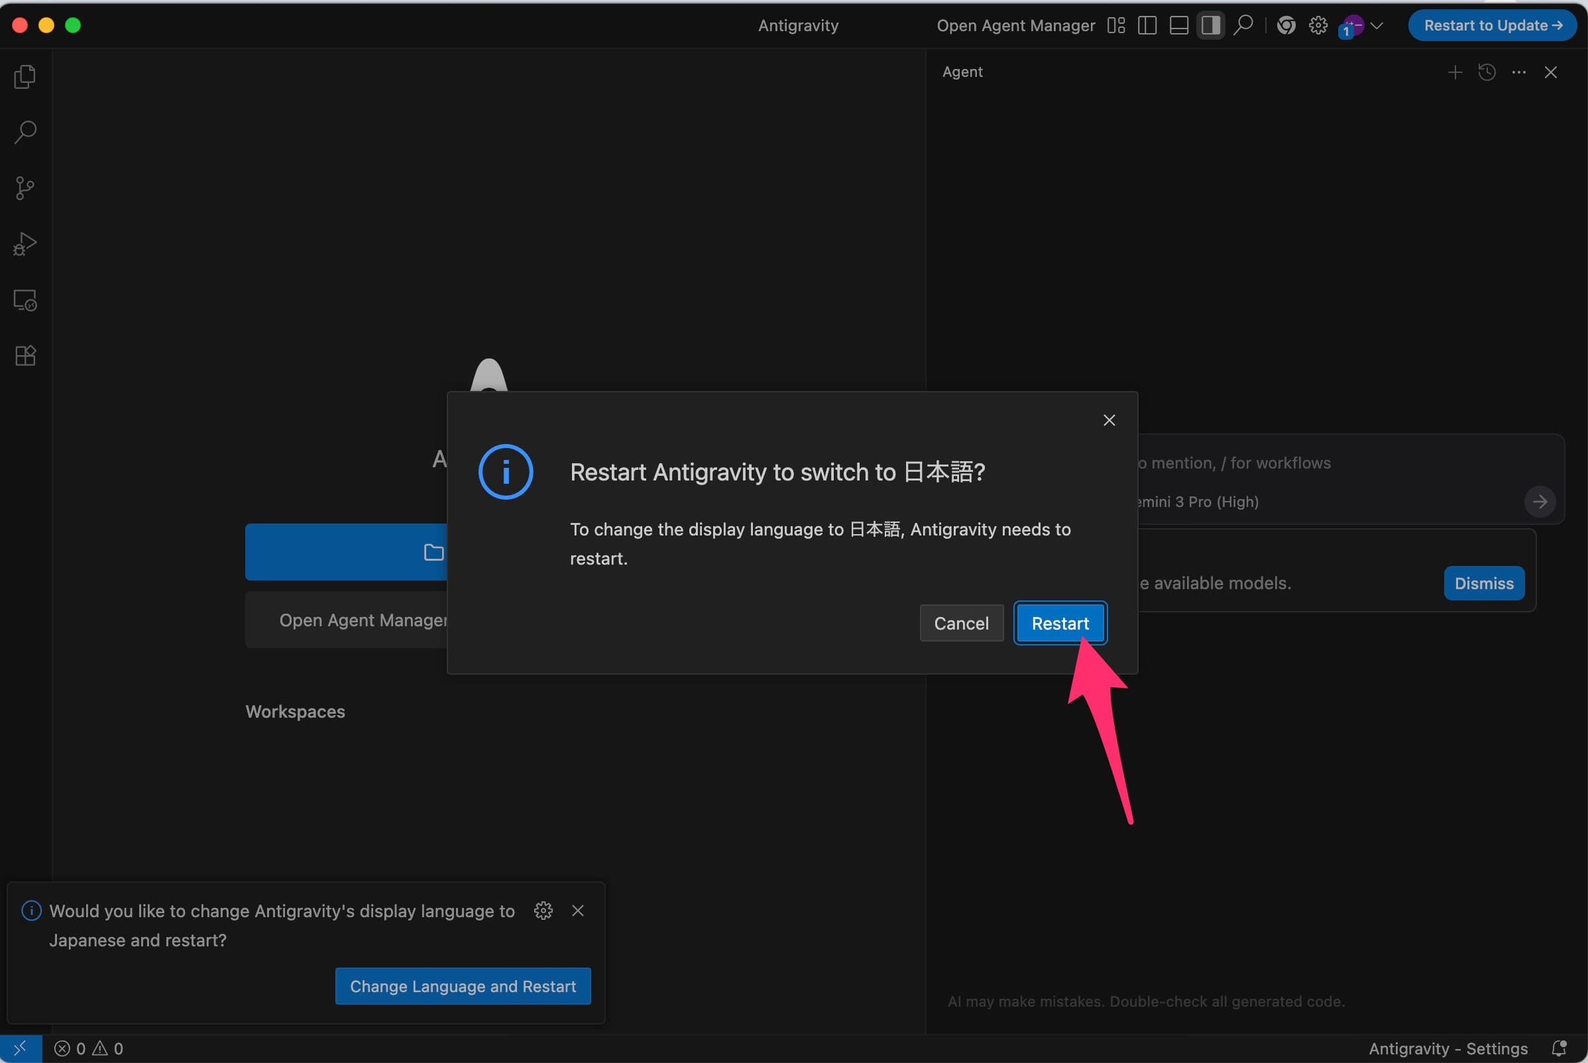1588x1063 pixels.
Task: Open the Agent conversation history clock icon
Action: click(1487, 72)
